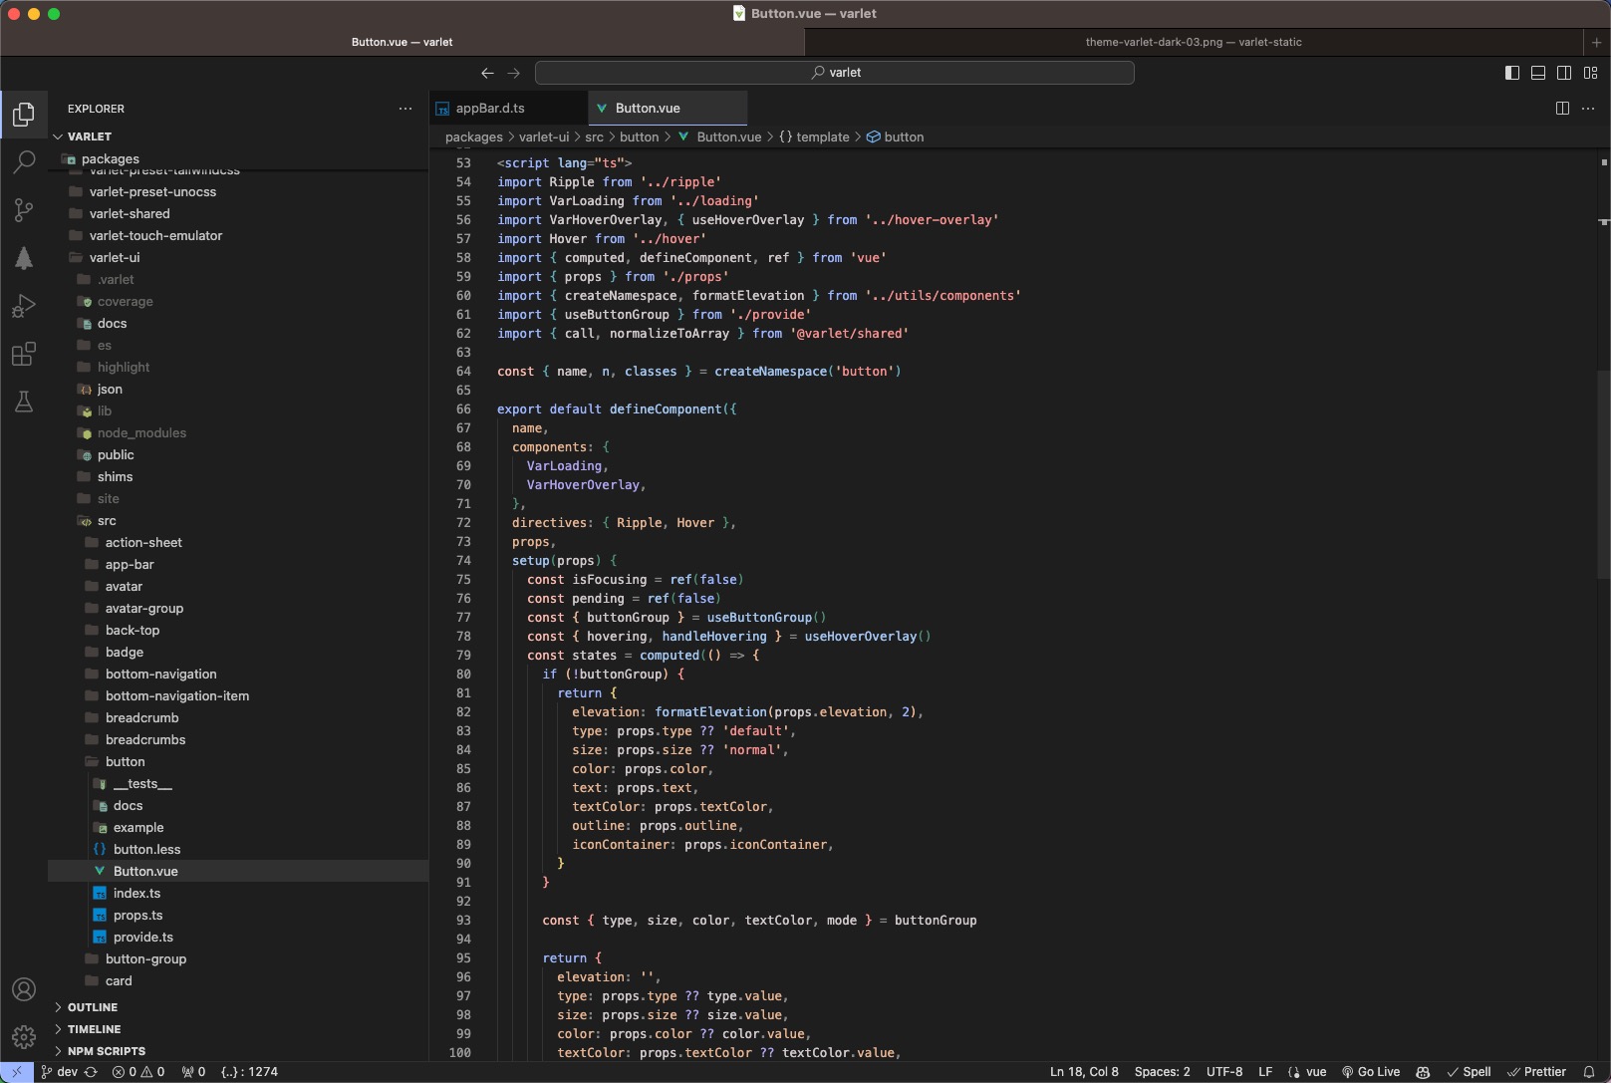Viewport: 1611px width, 1083px height.
Task: Switch to the Button.vue — varlet window tab
Action: click(x=403, y=42)
